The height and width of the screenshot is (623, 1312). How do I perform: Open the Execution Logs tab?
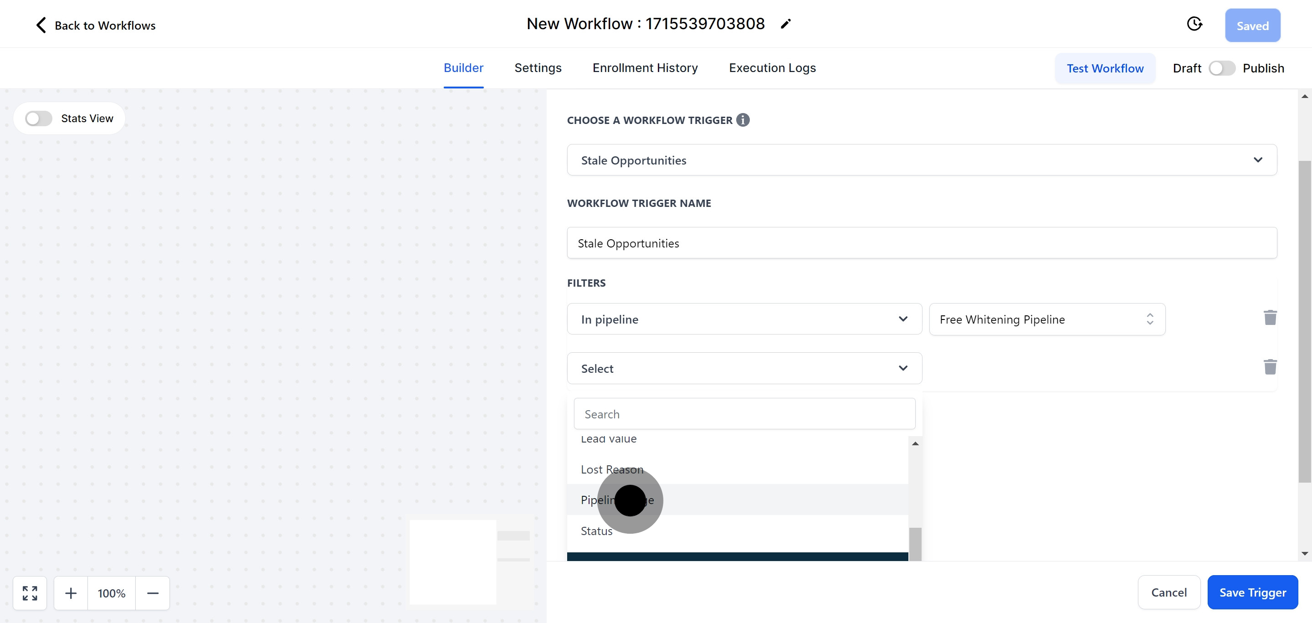pos(772,68)
